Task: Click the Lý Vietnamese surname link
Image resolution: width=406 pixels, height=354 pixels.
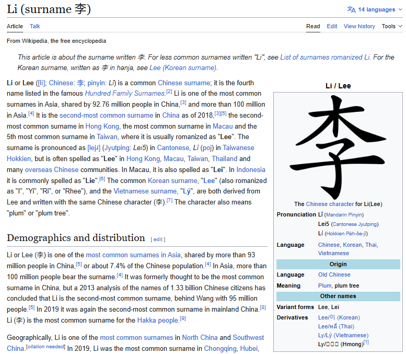Action: click(x=187, y=191)
